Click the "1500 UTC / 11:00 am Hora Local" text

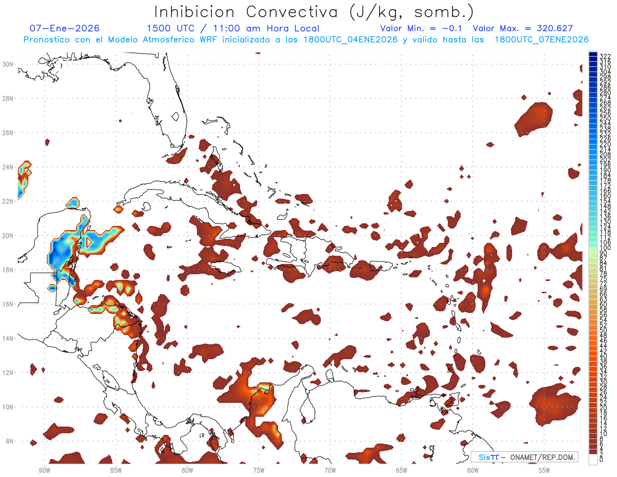click(x=233, y=28)
